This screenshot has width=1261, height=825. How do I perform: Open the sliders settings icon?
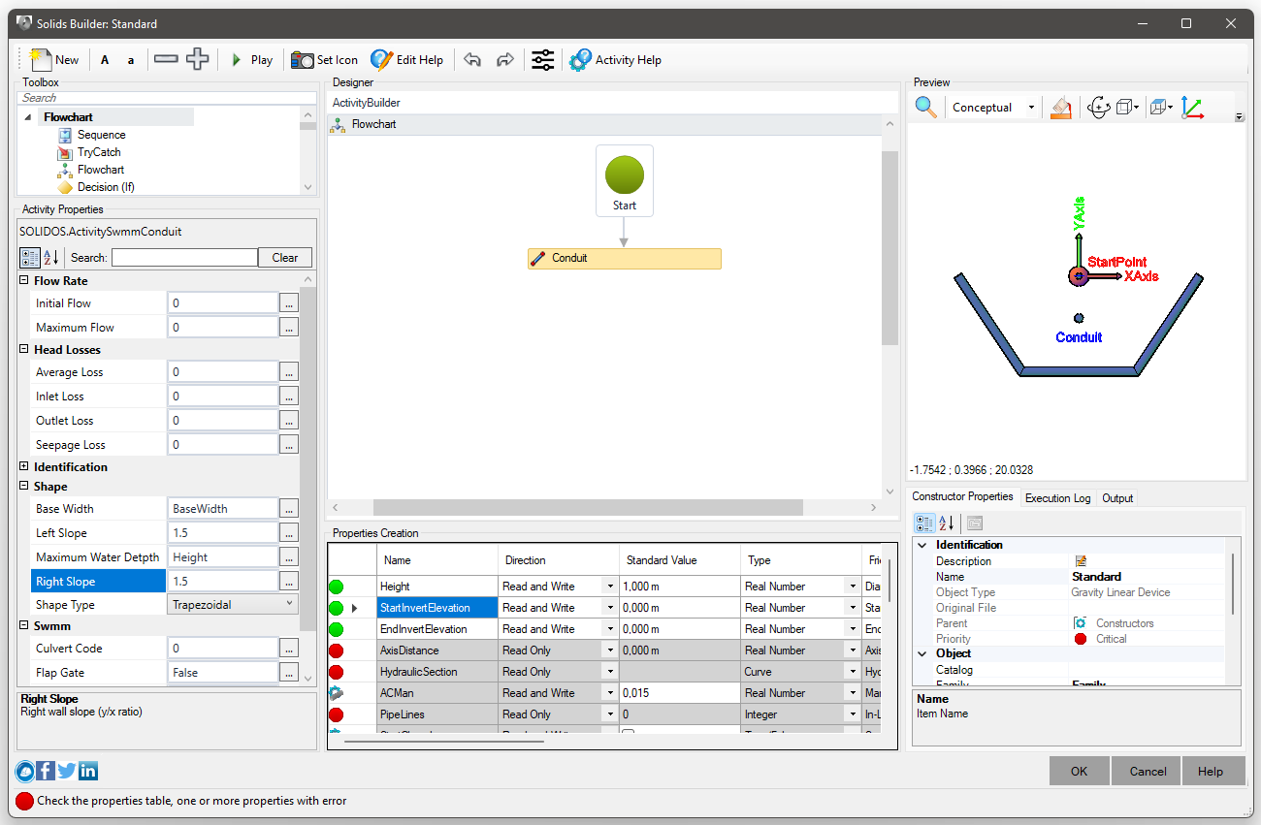click(x=543, y=60)
